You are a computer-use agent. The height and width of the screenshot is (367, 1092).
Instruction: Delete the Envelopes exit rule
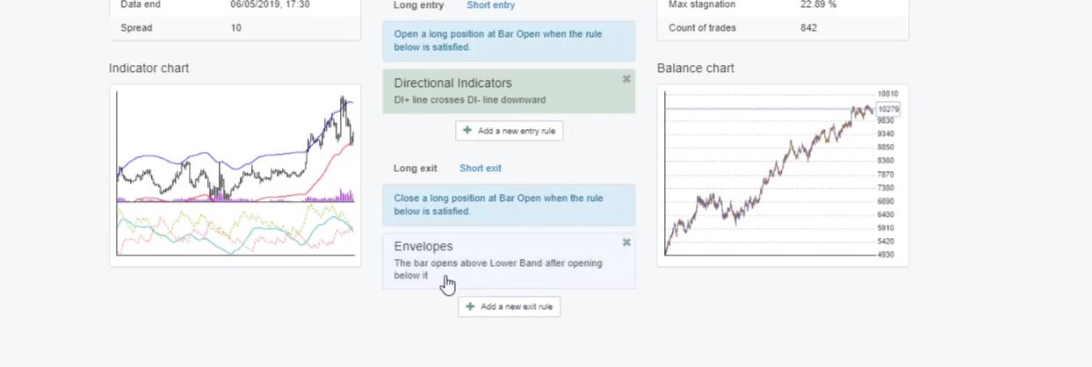coord(626,242)
